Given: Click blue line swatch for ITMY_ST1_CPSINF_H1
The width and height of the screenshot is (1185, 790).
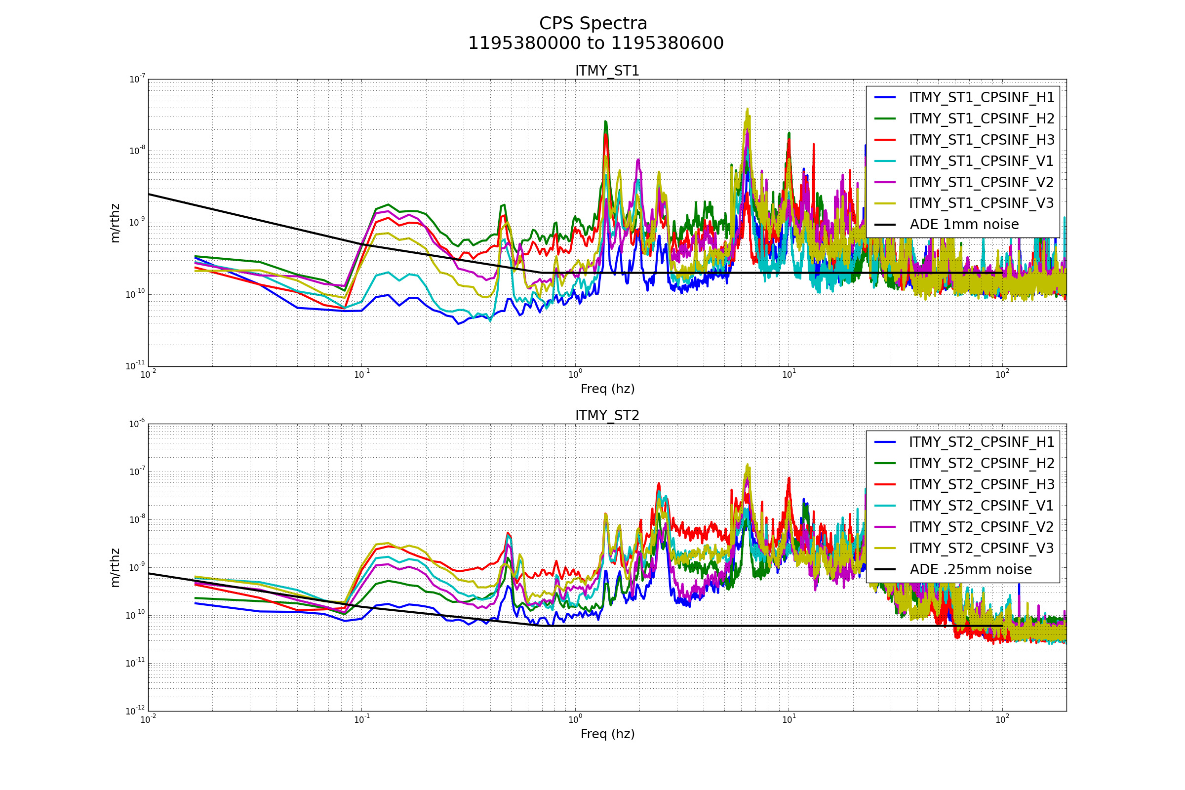Looking at the screenshot, I should (885, 97).
